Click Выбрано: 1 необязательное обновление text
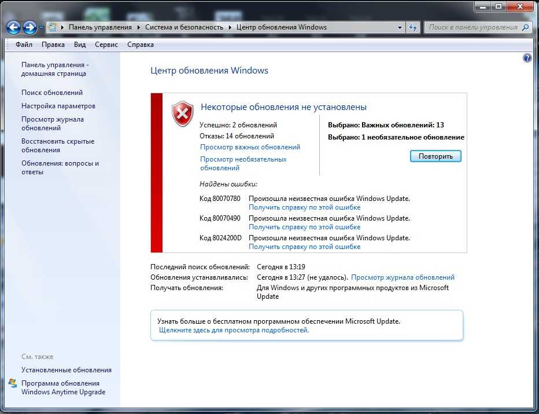The width and height of the screenshot is (539, 414). [x=396, y=137]
